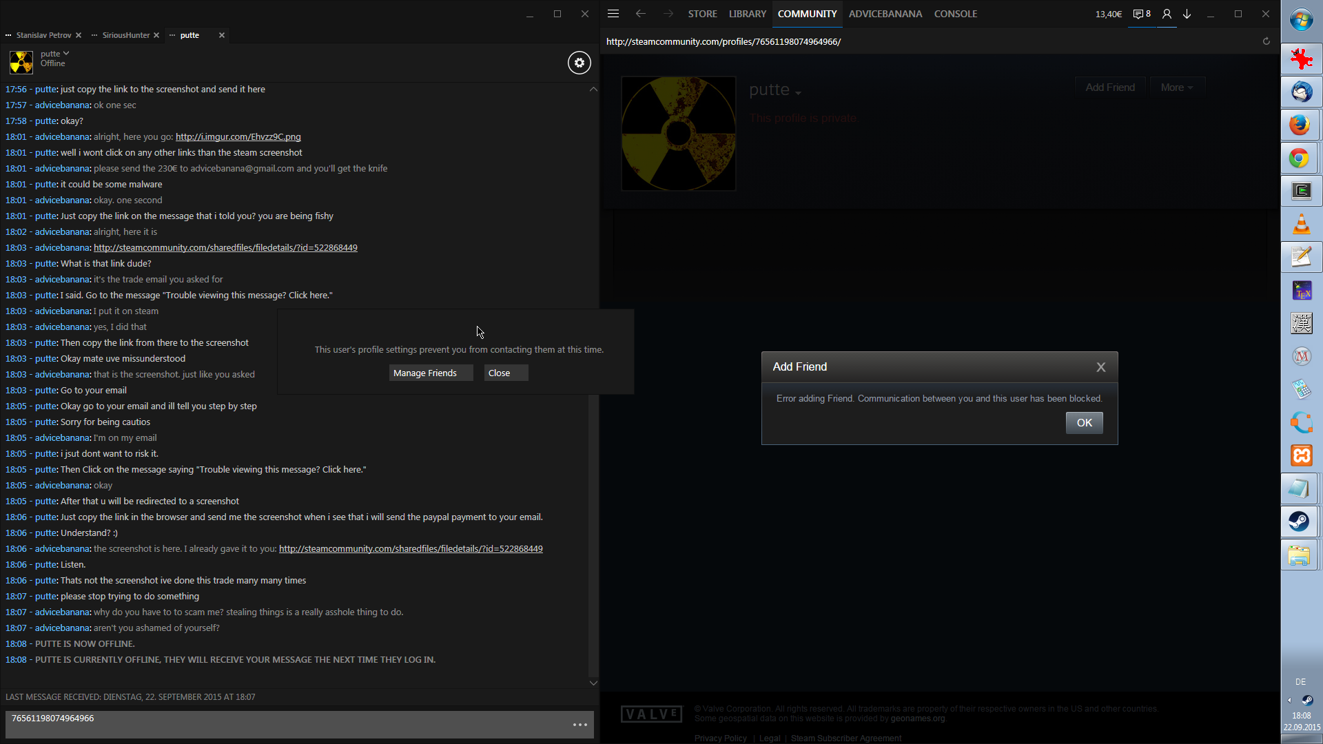Open chat settings gear icon
Viewport: 1323px width, 744px height.
(x=579, y=63)
